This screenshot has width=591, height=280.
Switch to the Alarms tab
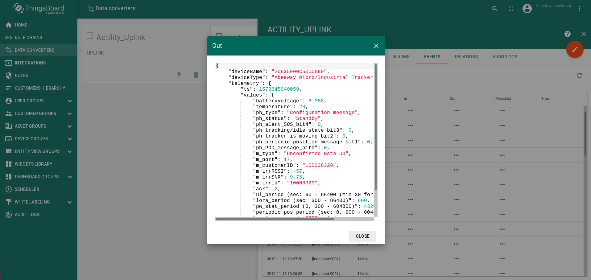click(x=401, y=57)
